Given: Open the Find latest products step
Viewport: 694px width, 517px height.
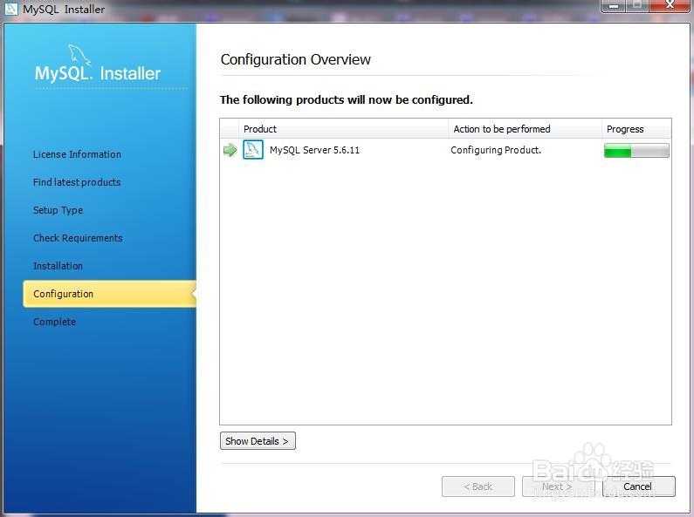Looking at the screenshot, I should pos(77,182).
